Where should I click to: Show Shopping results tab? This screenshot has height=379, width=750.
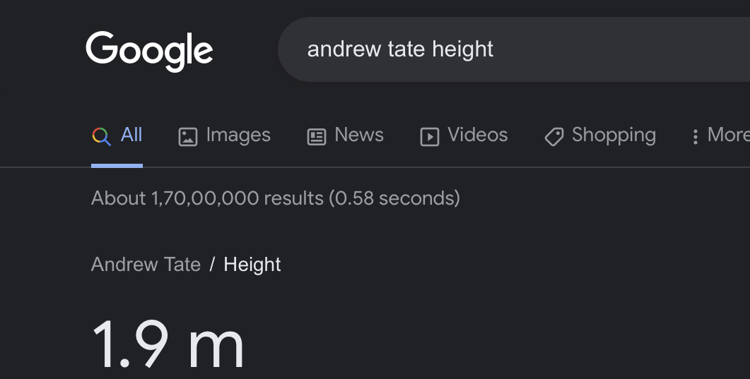pos(614,135)
